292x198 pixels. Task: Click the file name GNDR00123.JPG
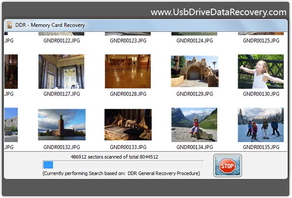(128, 40)
